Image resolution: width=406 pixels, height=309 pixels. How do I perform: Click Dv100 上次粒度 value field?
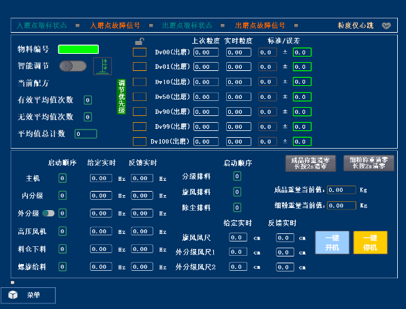(206, 142)
